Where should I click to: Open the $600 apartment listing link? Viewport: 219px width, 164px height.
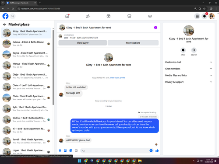point(81,38)
